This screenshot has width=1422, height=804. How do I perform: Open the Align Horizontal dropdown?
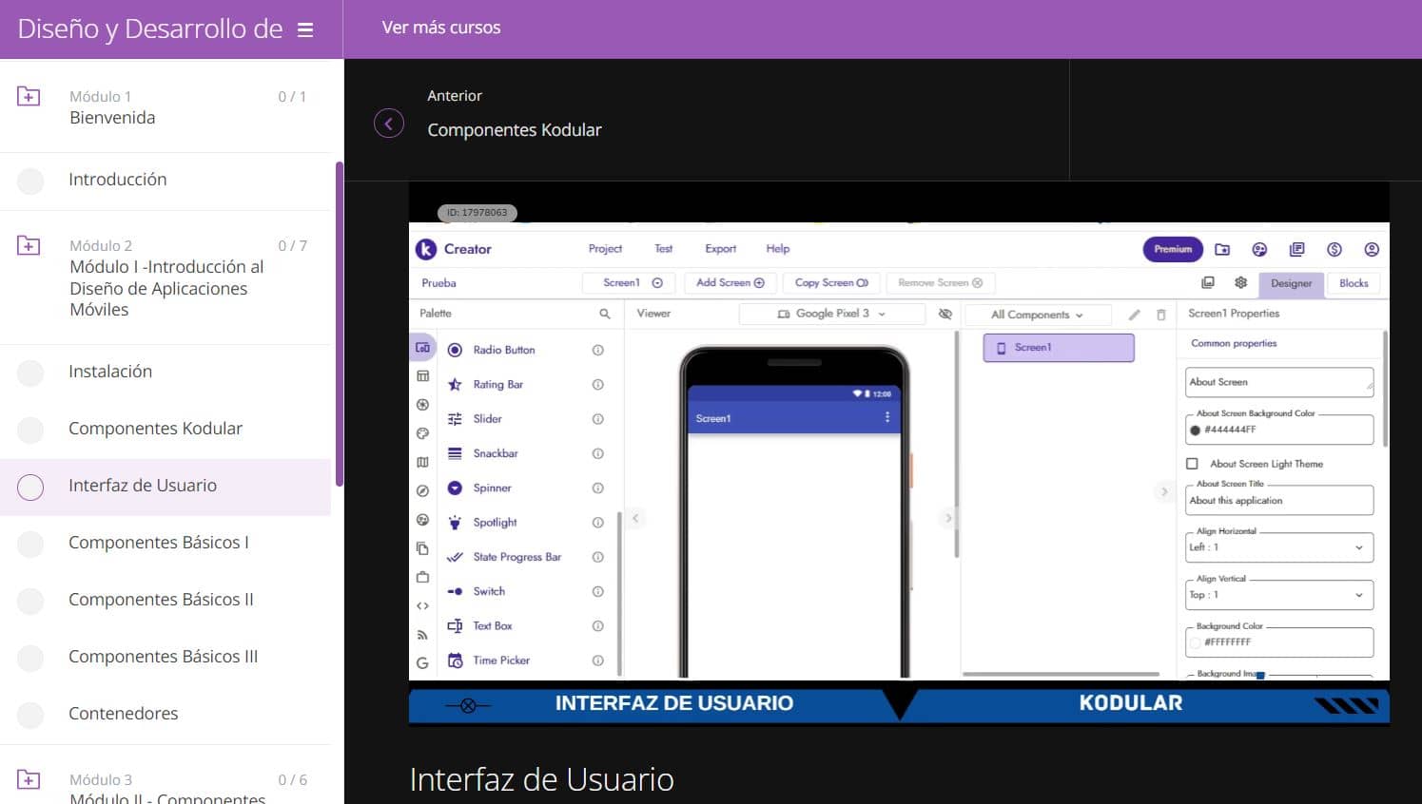click(1278, 547)
